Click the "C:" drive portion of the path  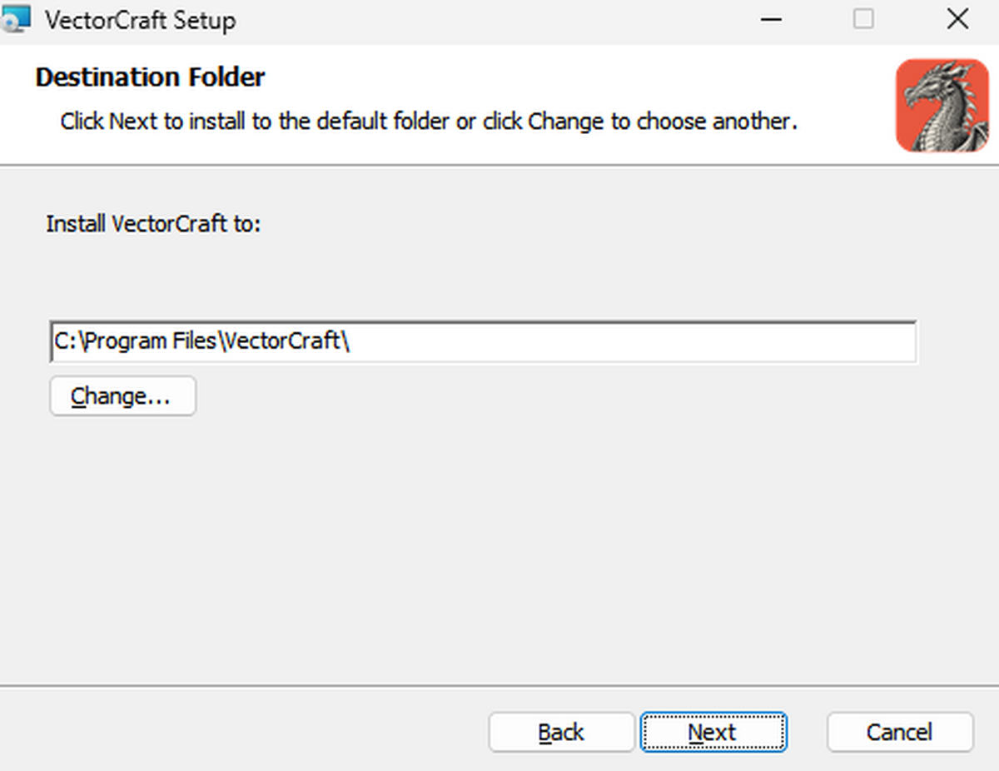(x=64, y=341)
